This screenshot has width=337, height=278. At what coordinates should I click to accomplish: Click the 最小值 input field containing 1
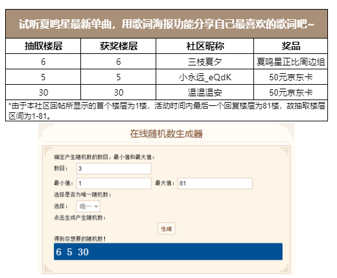point(114,184)
